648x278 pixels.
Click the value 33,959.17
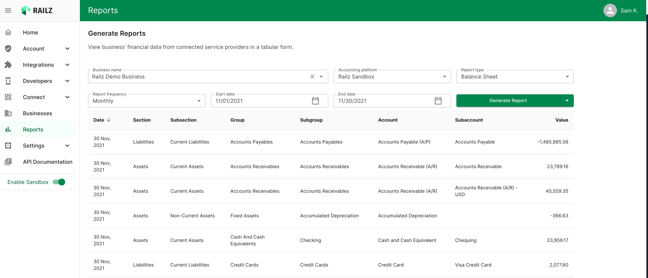click(558, 240)
